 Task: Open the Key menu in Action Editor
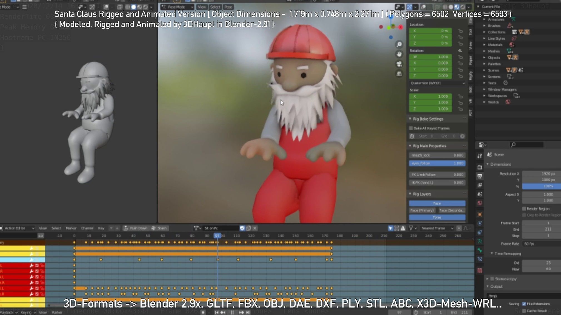point(101,228)
